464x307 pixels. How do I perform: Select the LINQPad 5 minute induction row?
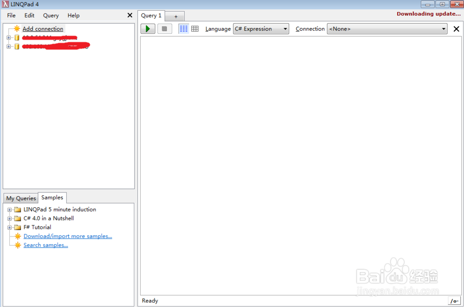point(60,210)
